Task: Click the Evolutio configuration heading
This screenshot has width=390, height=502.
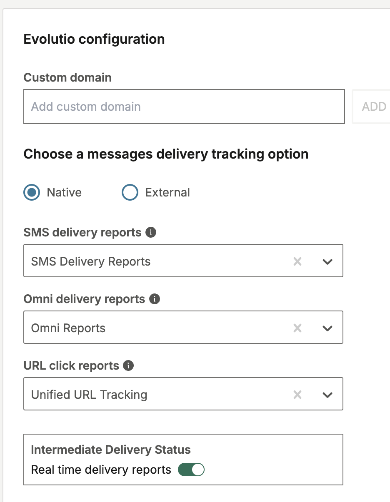Action: 94,39
